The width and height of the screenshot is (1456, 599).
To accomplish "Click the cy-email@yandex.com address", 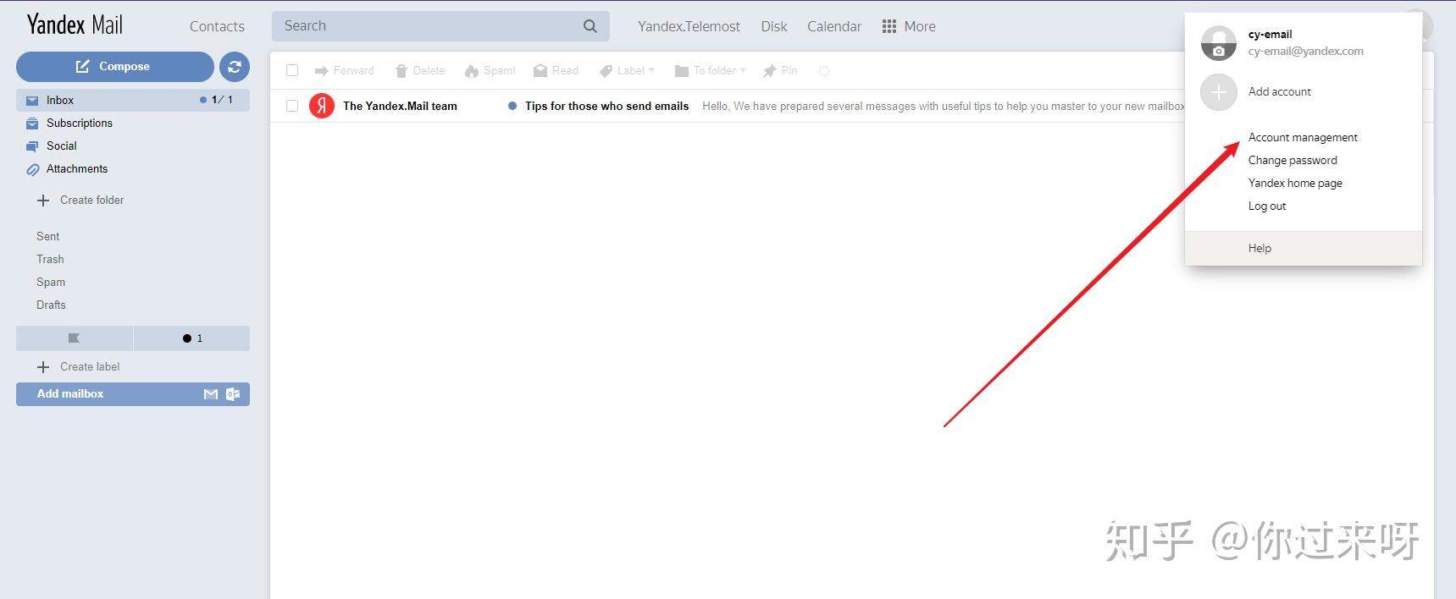I will [1305, 51].
